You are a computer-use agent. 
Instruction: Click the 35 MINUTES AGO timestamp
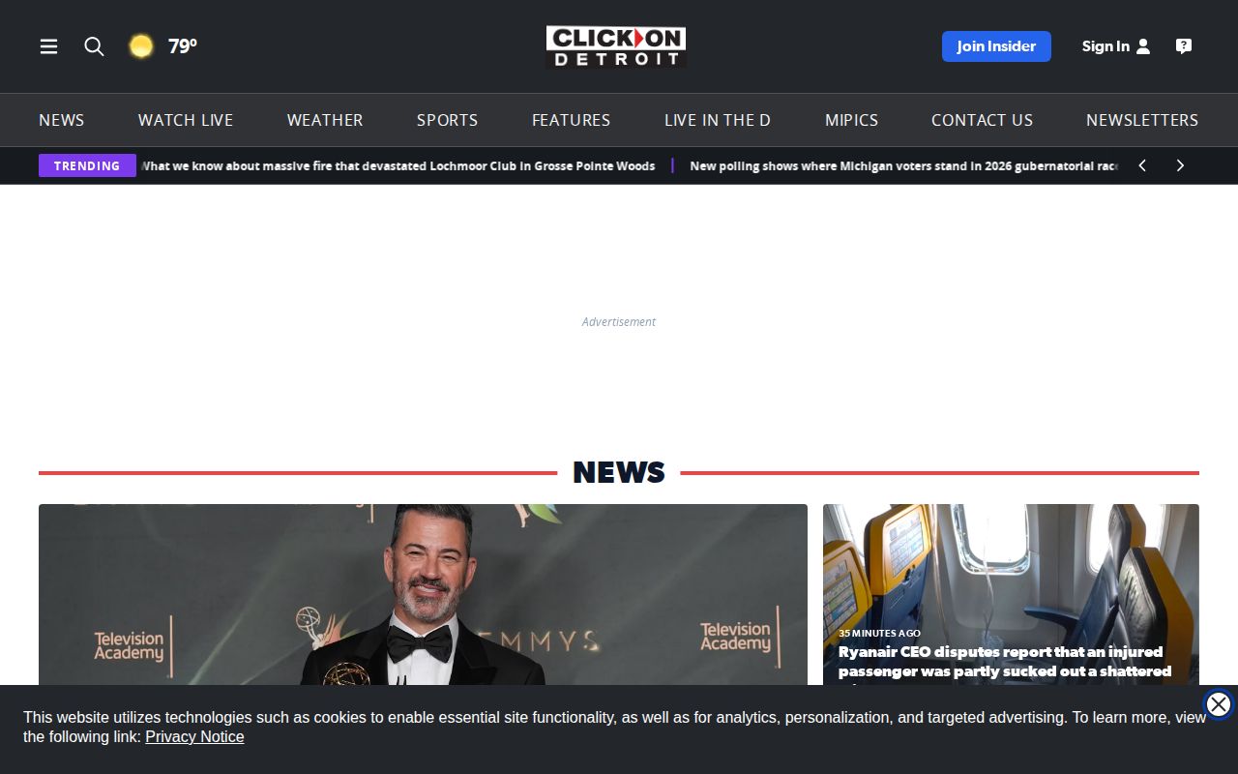[879, 633]
